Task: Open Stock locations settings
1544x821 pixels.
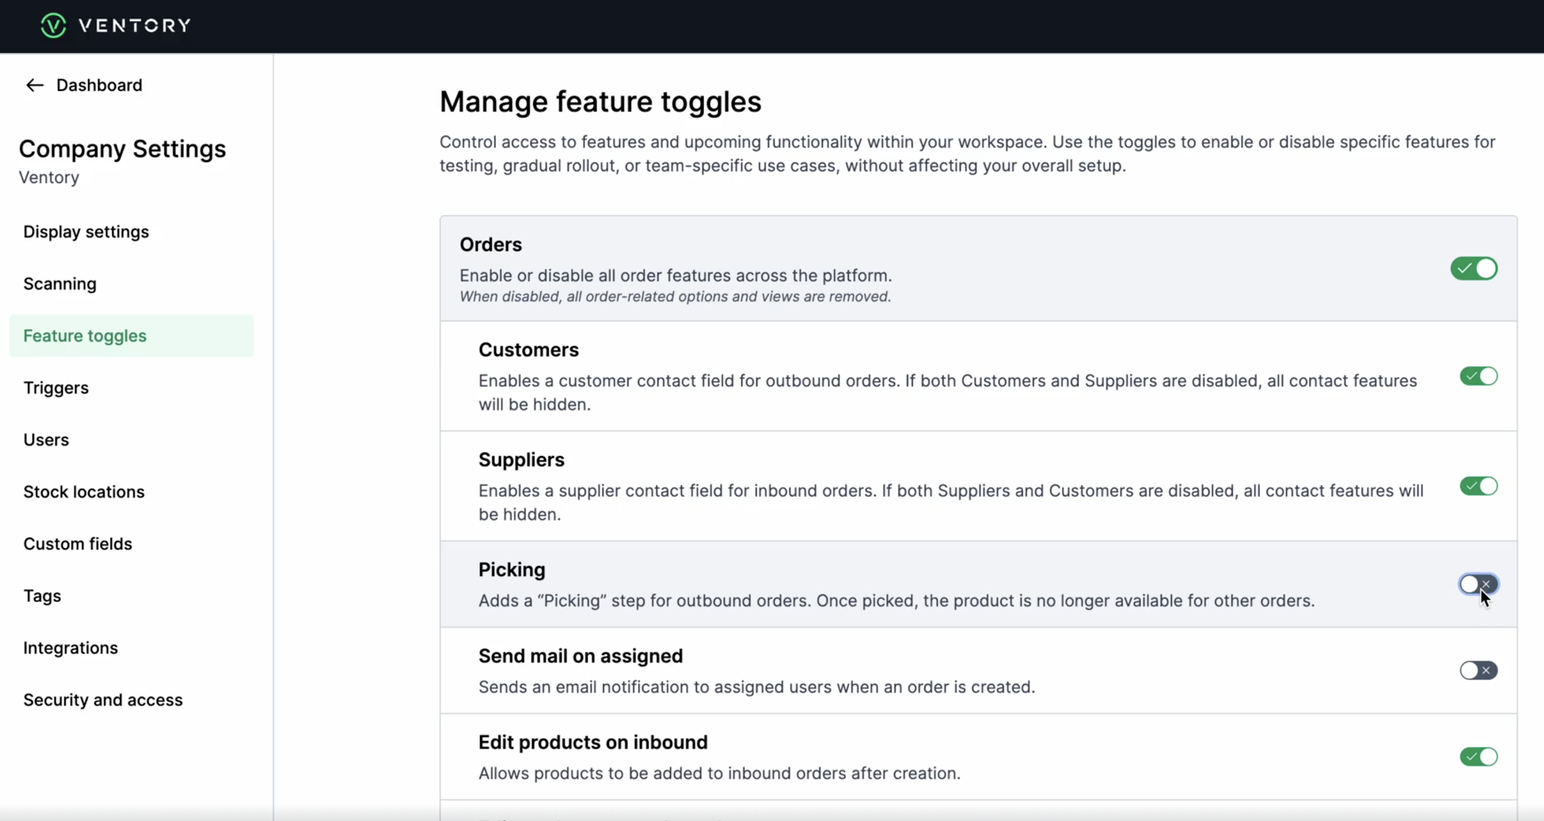Action: pos(84,492)
